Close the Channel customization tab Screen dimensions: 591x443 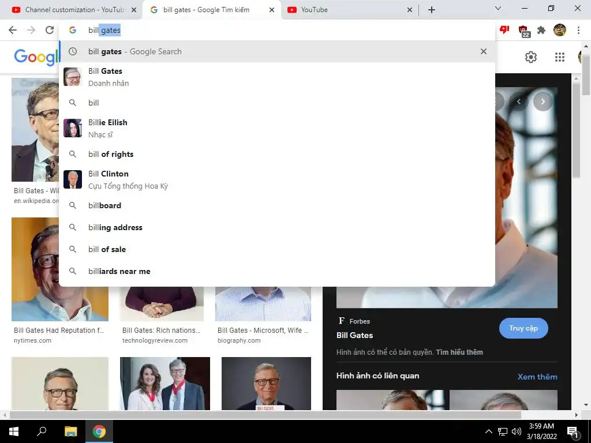134,10
